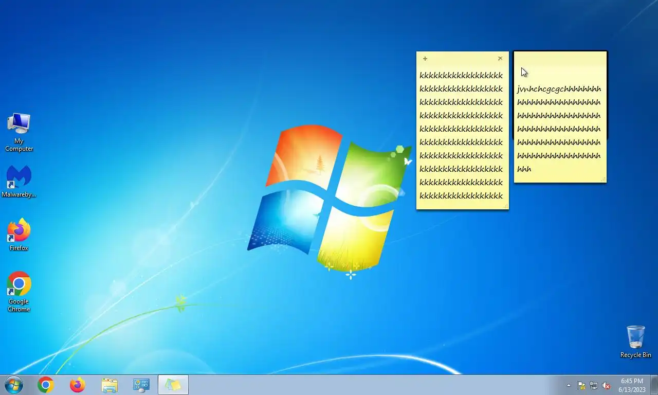The height and width of the screenshot is (395, 658).
Task: Launch Chrome from the taskbar
Action: point(46,385)
